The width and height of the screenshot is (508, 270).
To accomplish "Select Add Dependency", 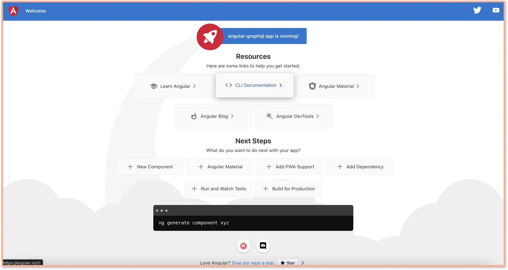I will pyautogui.click(x=360, y=167).
